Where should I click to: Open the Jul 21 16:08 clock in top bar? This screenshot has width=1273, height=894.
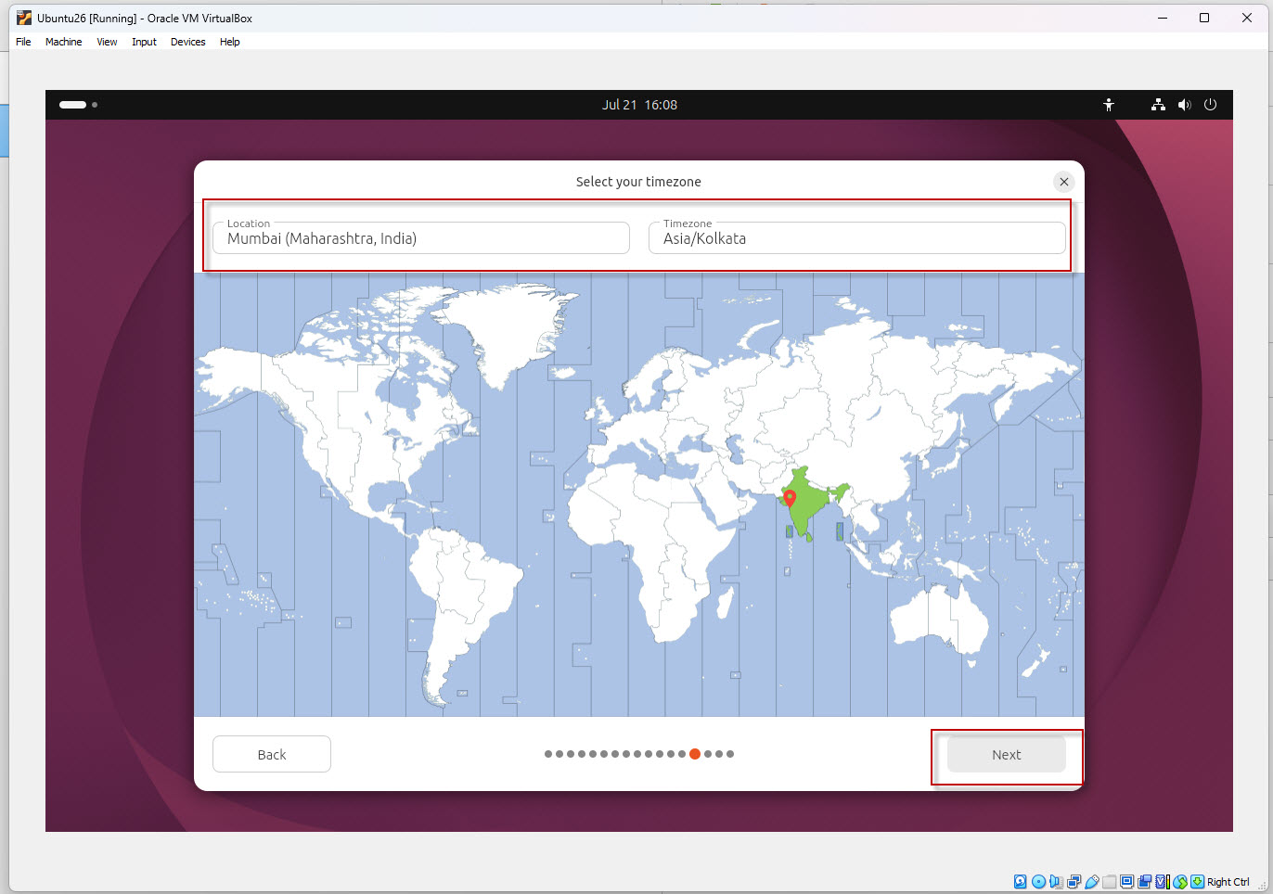pyautogui.click(x=639, y=105)
